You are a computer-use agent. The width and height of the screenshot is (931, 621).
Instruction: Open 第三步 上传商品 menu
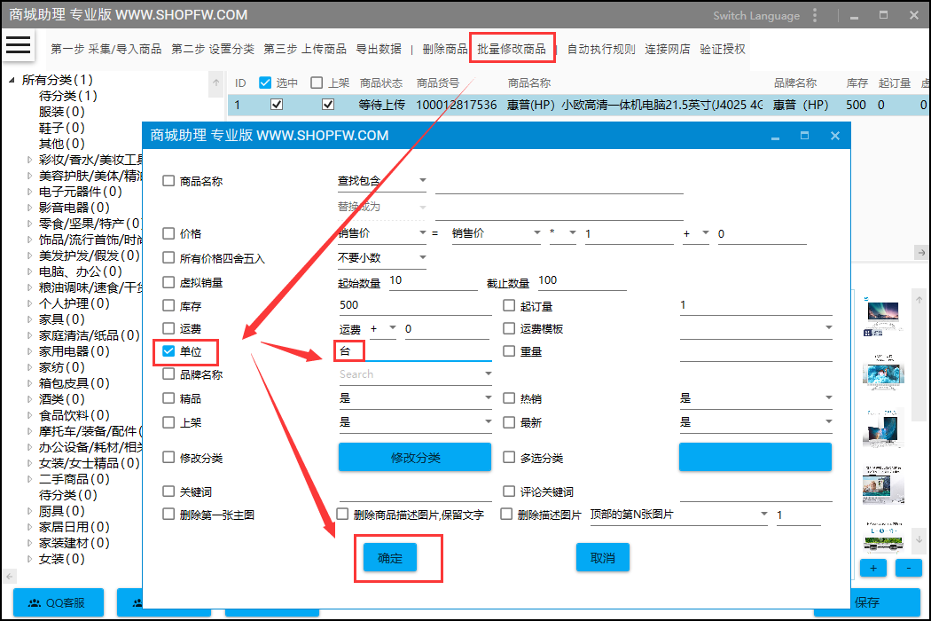coord(305,50)
